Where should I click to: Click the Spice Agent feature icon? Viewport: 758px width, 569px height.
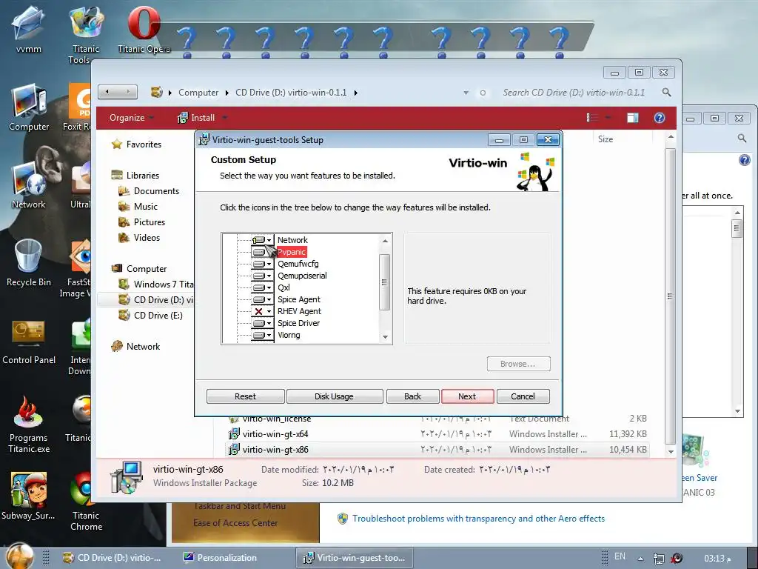[259, 299]
